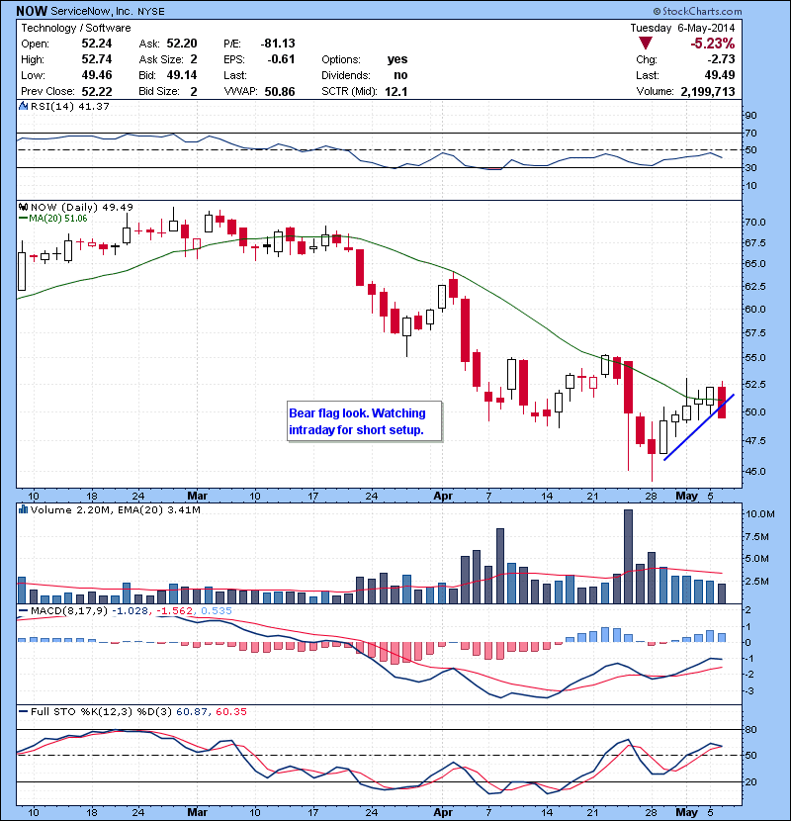Click the -5.23% percent change
Image resolution: width=791 pixels, height=821 pixels.
click(713, 43)
